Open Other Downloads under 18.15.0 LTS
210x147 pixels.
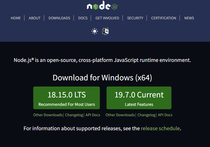pos(48,115)
